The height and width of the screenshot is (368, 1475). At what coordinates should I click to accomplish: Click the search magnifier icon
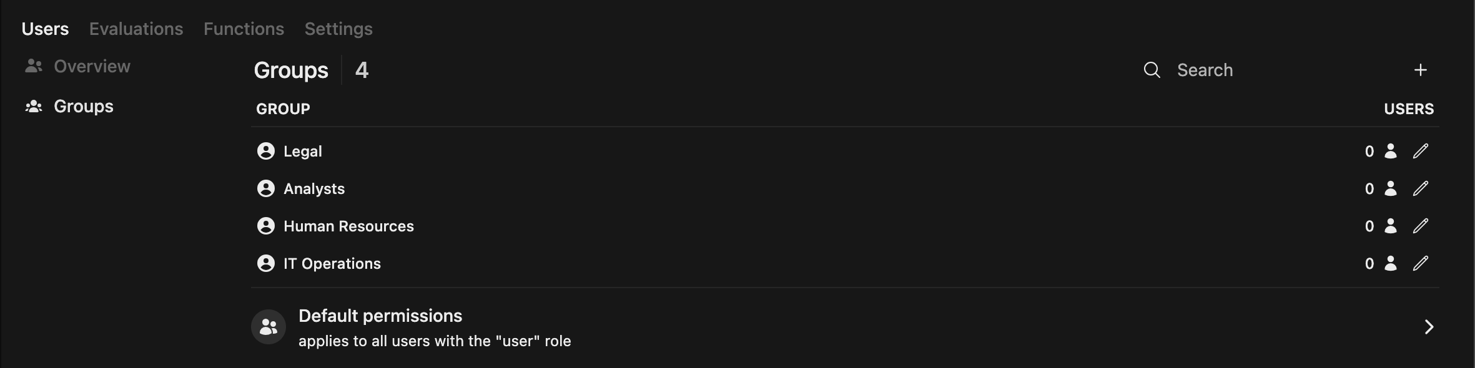click(x=1152, y=70)
